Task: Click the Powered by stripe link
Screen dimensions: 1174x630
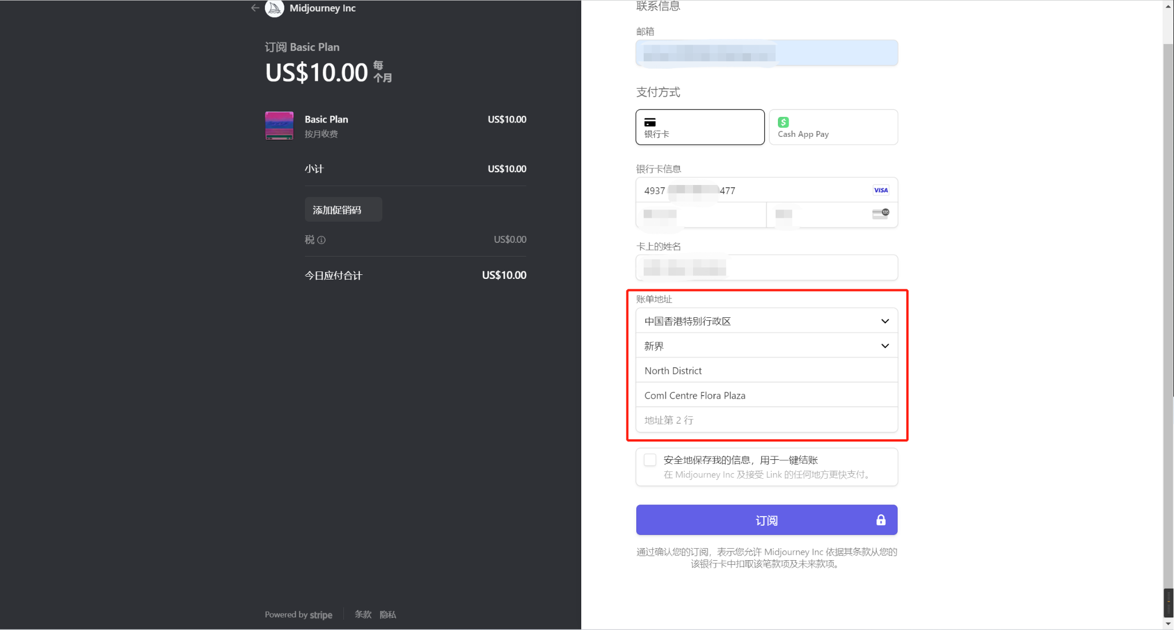Action: (299, 615)
